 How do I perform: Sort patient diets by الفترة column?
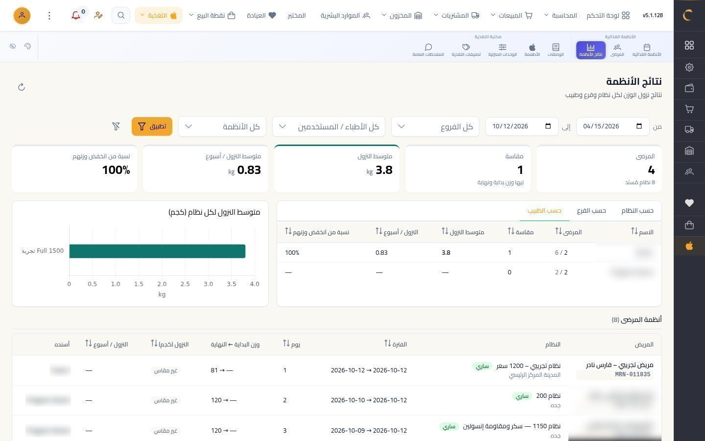tap(396, 344)
